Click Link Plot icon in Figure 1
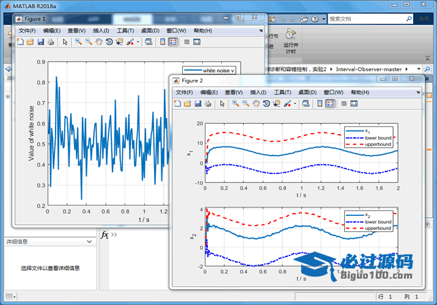Viewport: 437px width, 305px height. (x=149, y=42)
